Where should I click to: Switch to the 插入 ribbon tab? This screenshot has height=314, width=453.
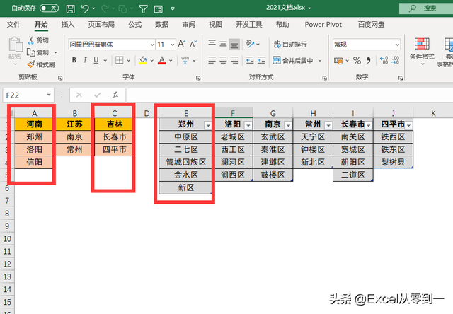[68, 25]
